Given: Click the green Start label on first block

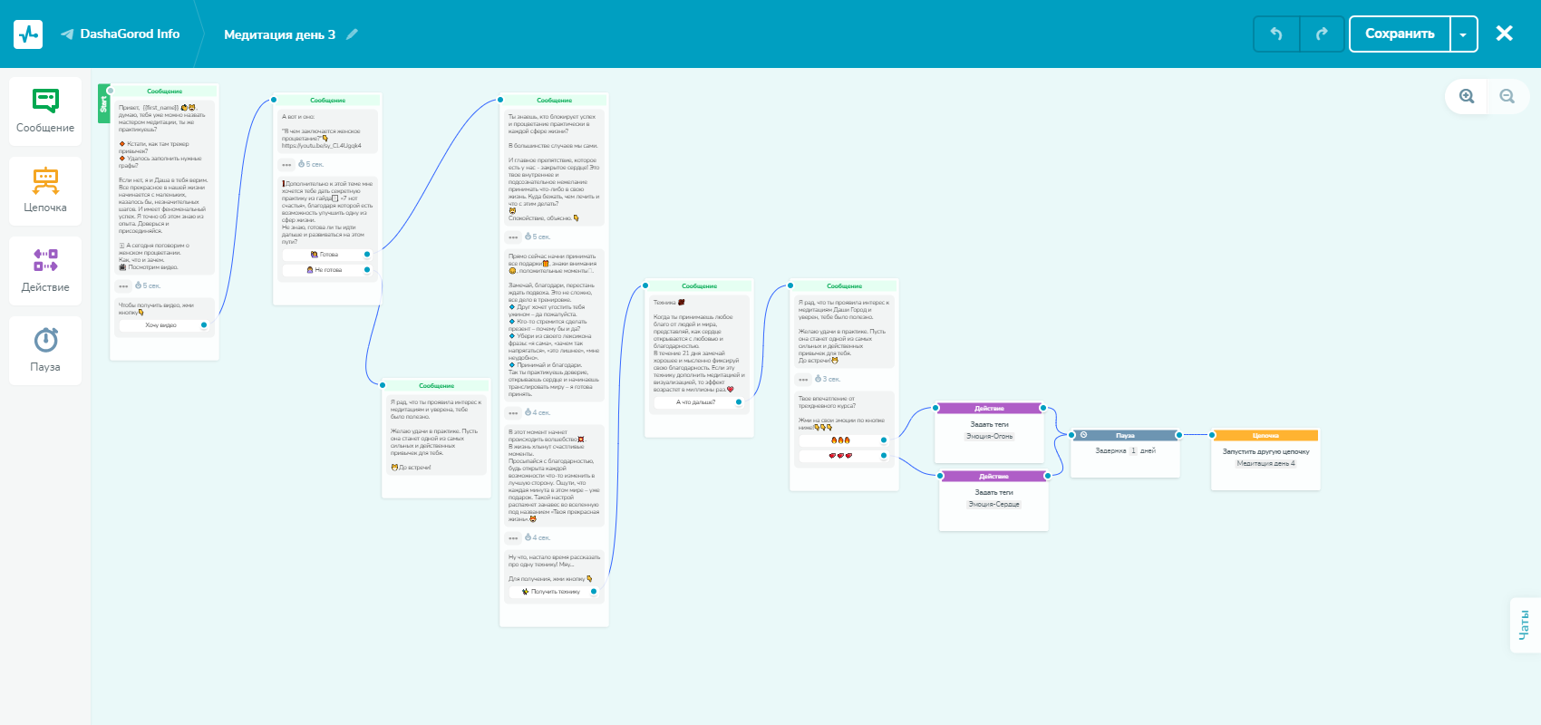Looking at the screenshot, I should click(x=103, y=105).
